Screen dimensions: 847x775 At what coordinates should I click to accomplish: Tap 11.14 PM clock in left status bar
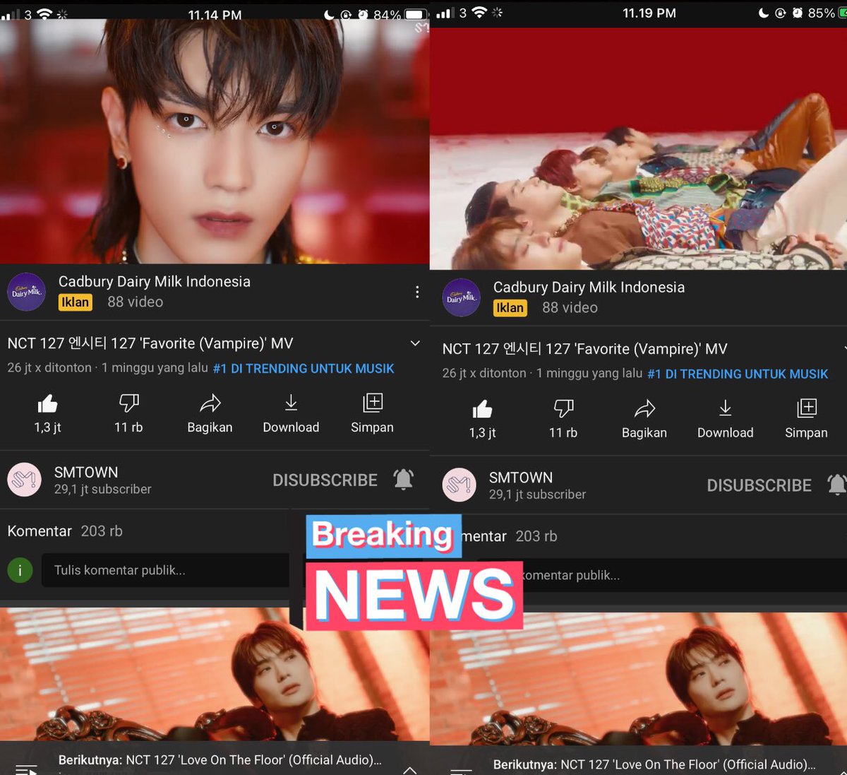coord(215,15)
